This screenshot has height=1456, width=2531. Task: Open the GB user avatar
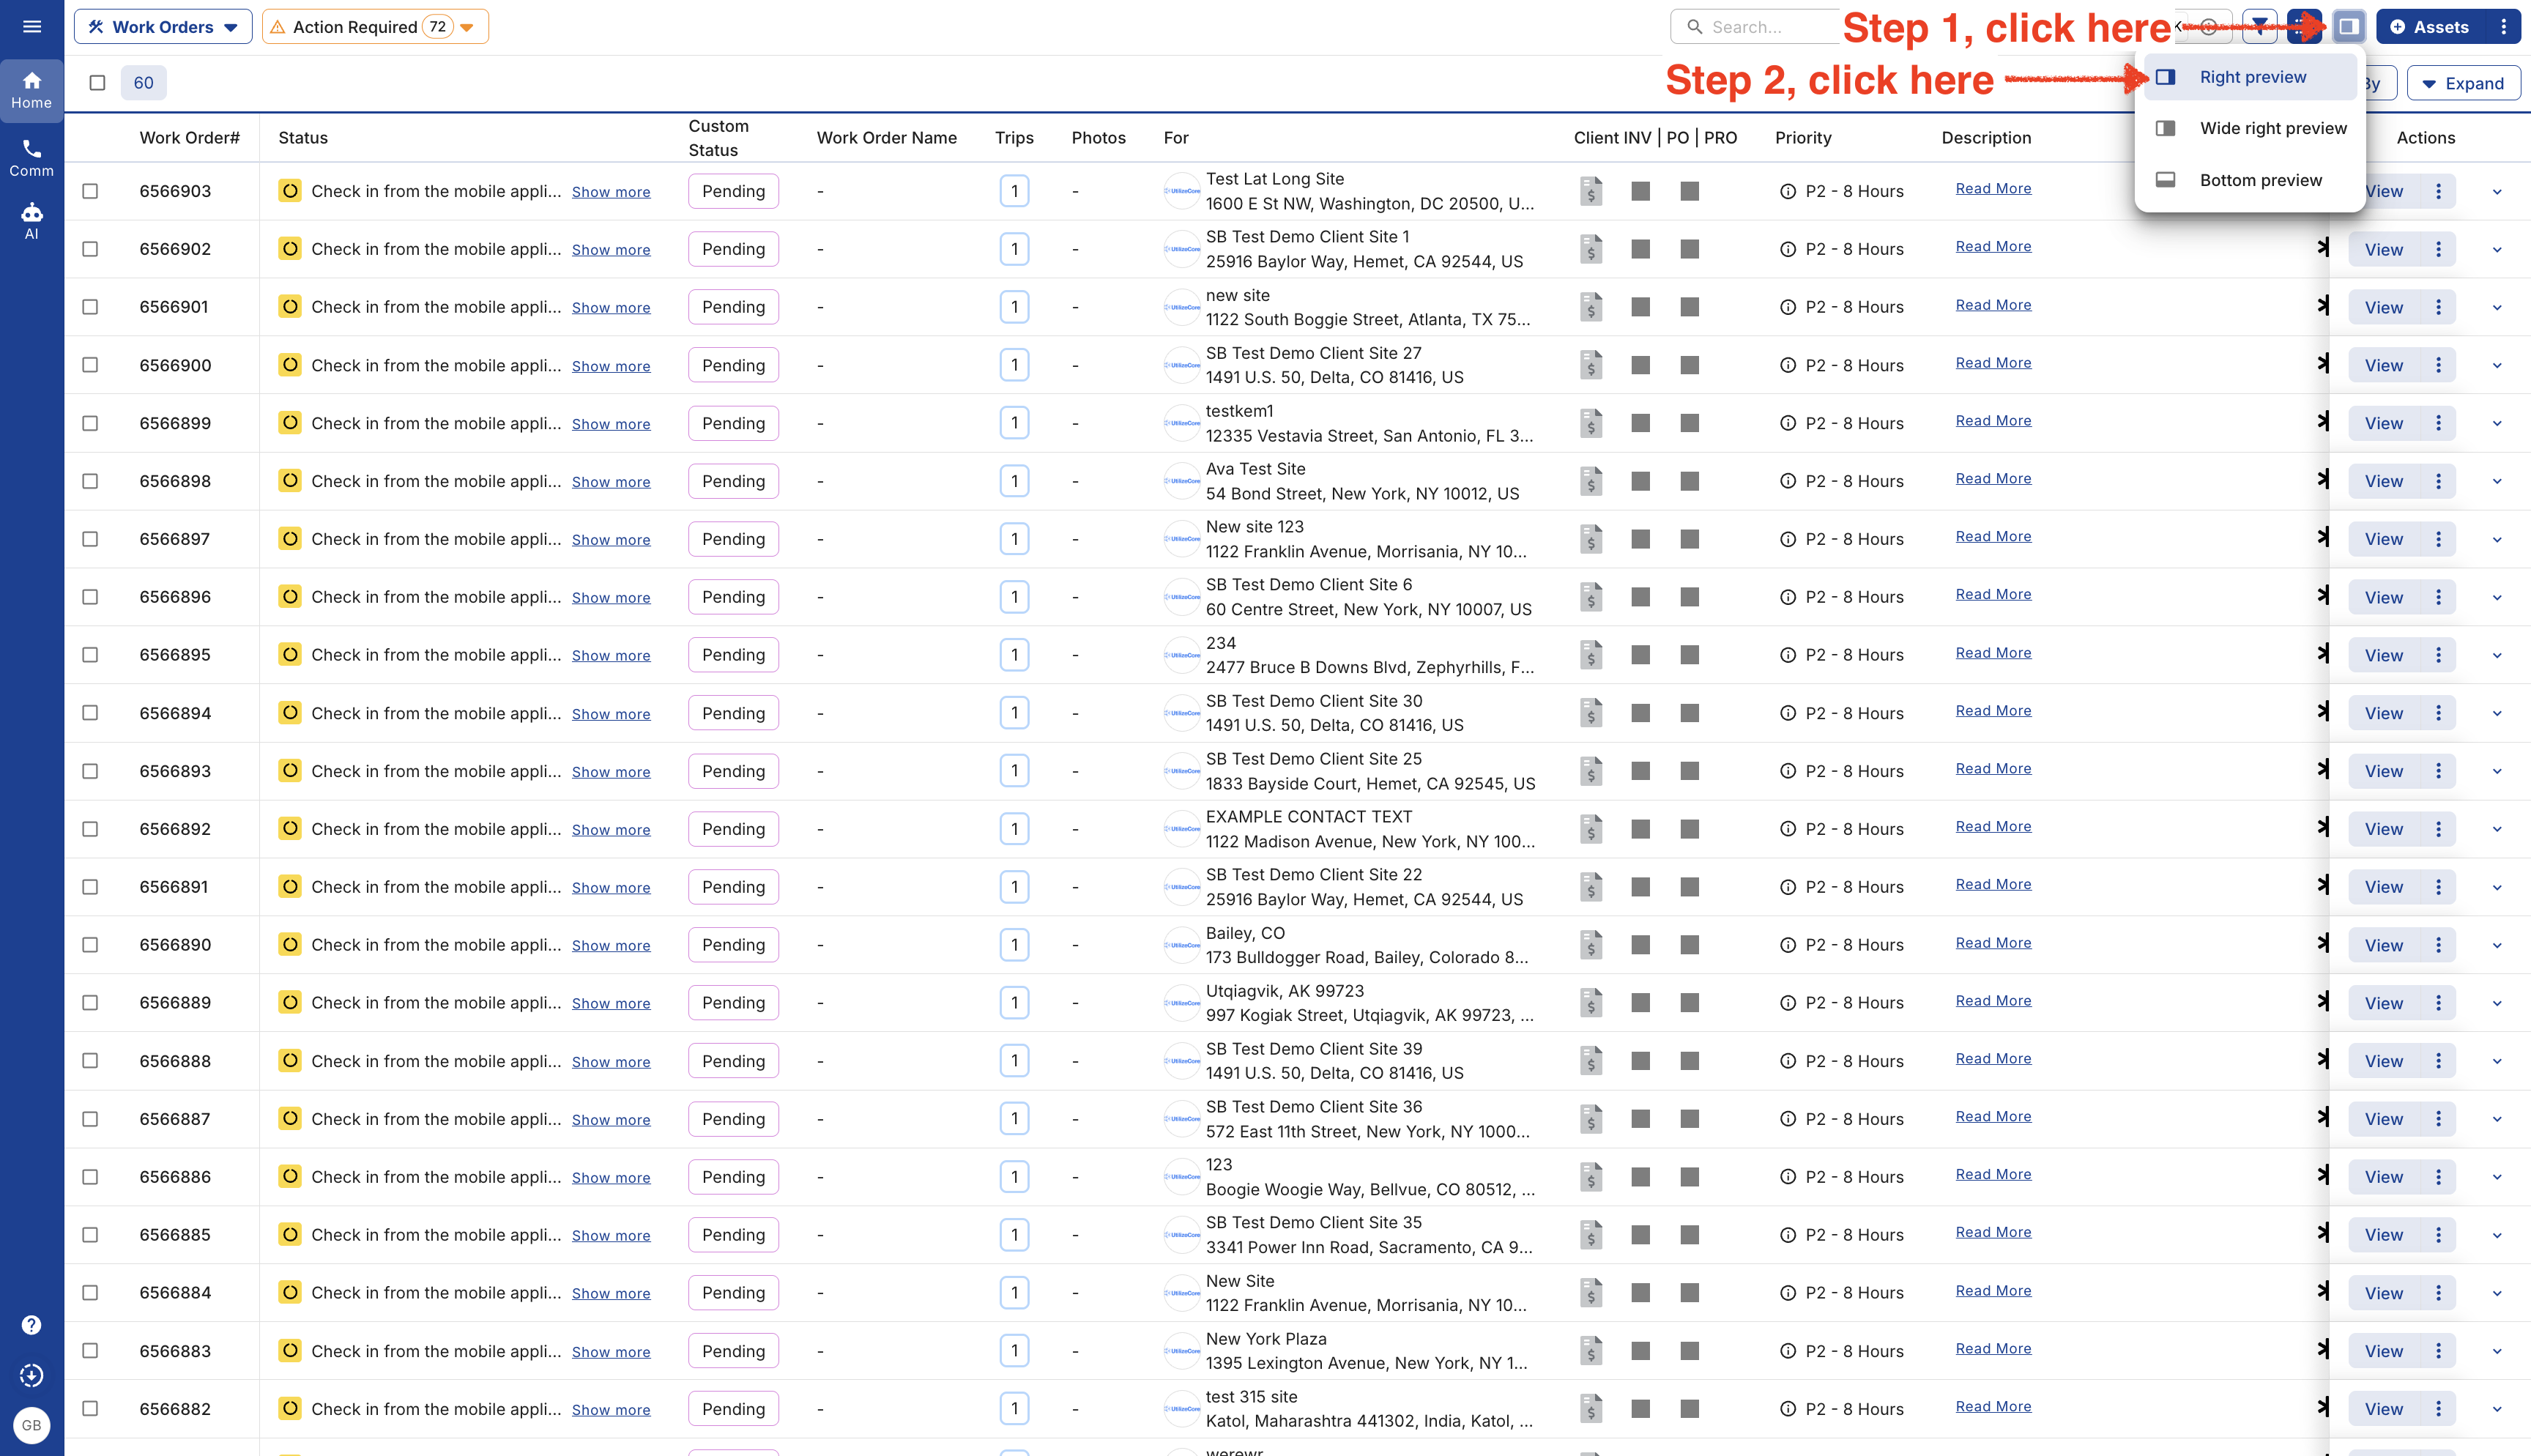pos(32,1425)
